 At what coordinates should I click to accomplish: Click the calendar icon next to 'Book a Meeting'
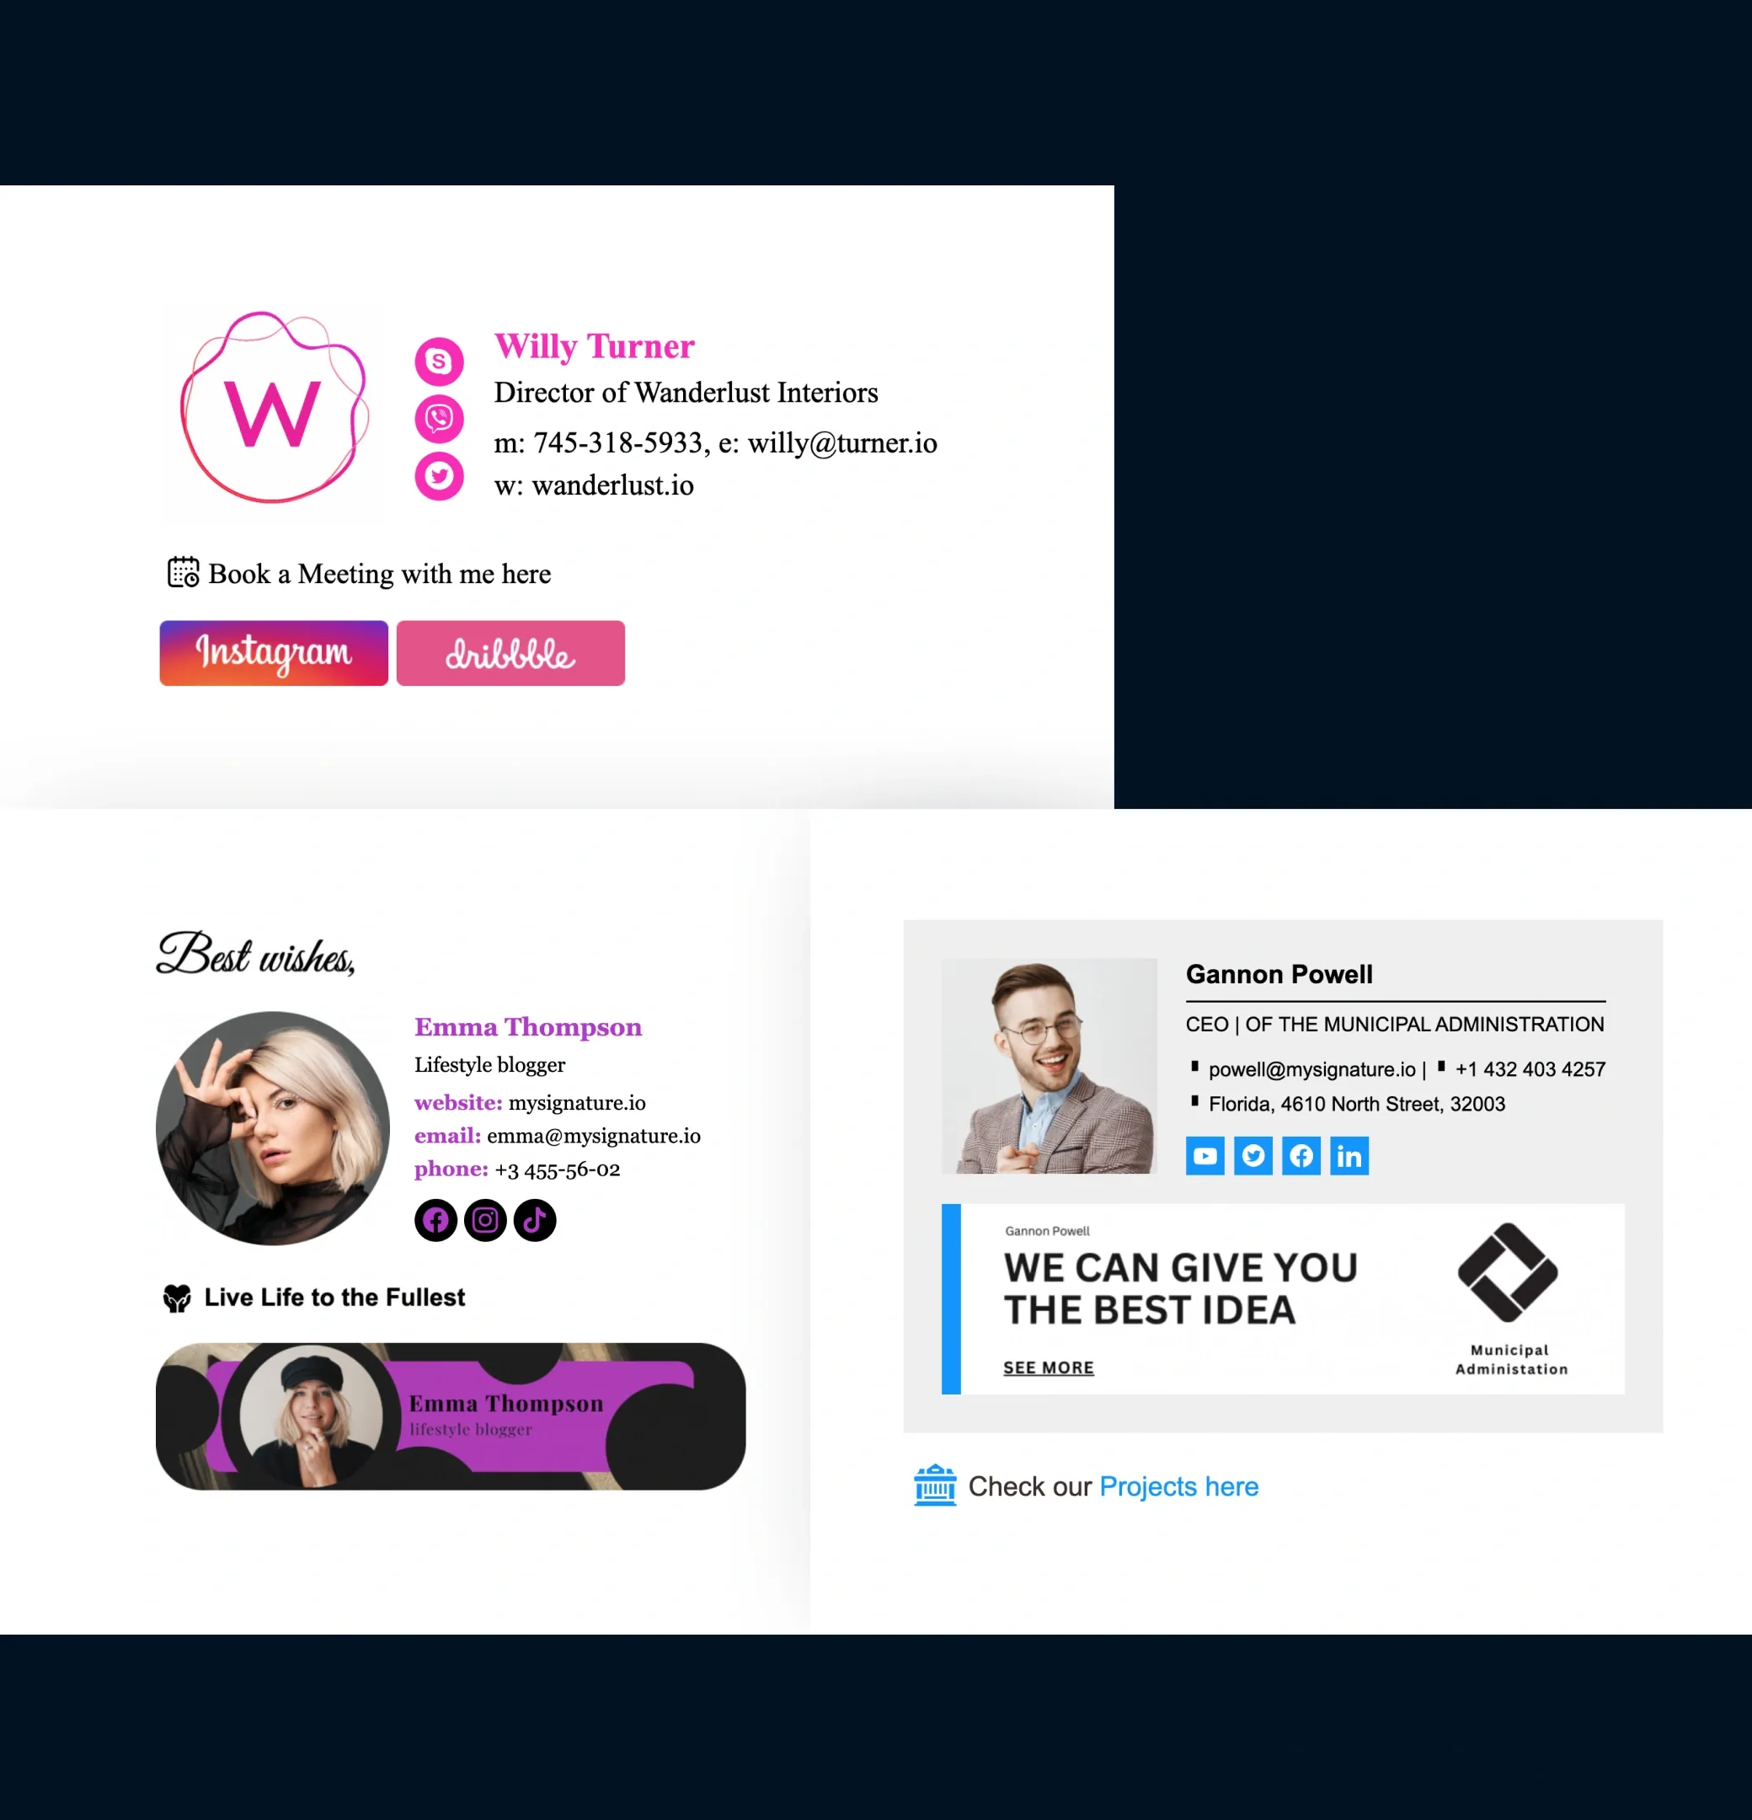click(182, 572)
